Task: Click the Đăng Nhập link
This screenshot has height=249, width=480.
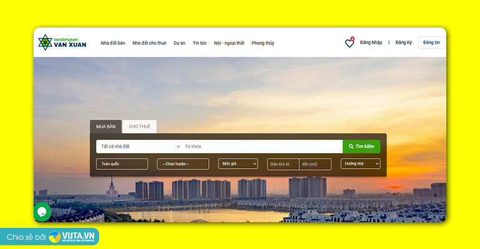Action: tap(371, 42)
